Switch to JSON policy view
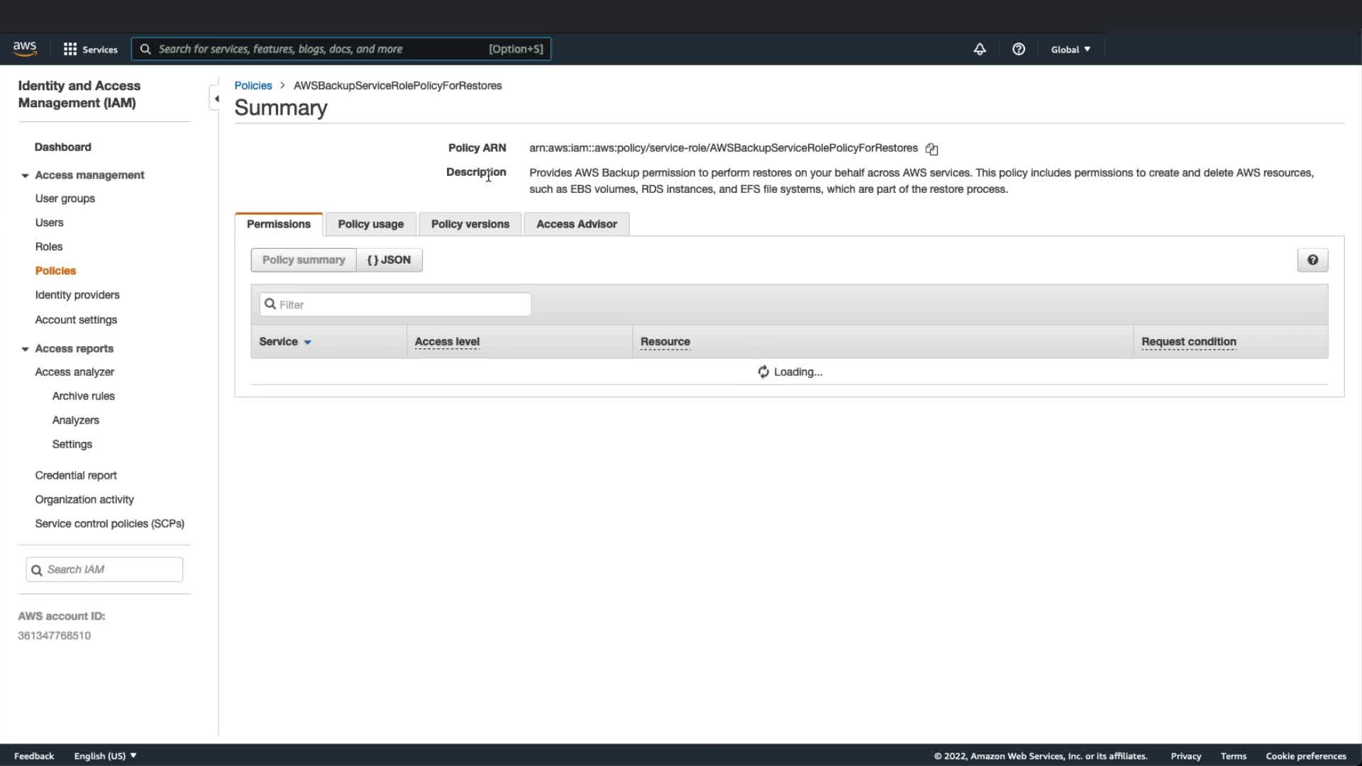Image resolution: width=1362 pixels, height=766 pixels. click(389, 260)
